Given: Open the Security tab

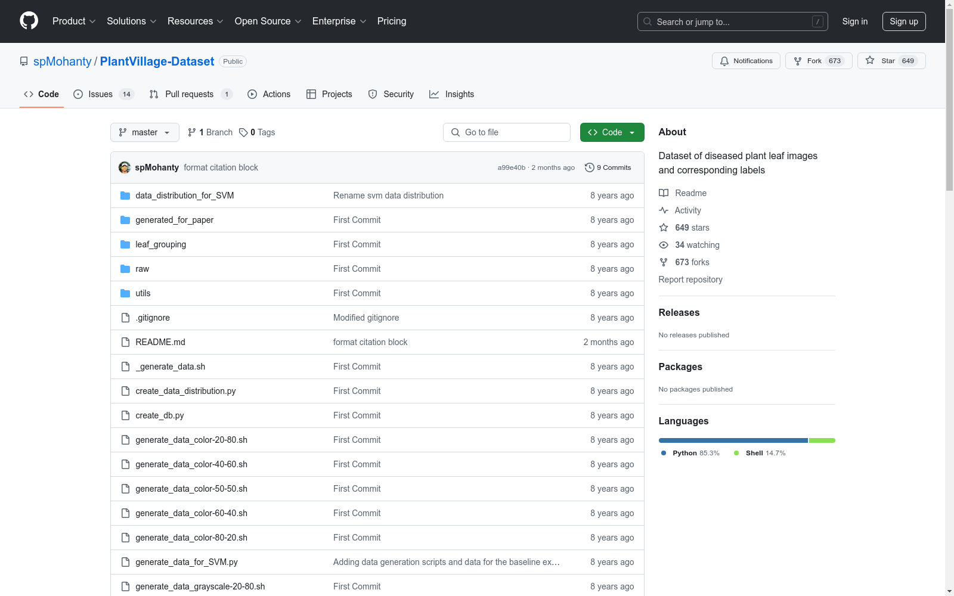Looking at the screenshot, I should pyautogui.click(x=391, y=94).
